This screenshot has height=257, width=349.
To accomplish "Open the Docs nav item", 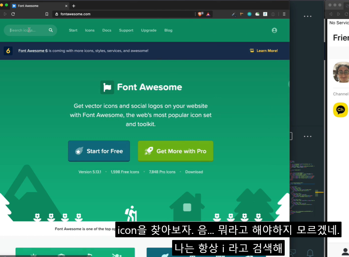I will [x=106, y=30].
